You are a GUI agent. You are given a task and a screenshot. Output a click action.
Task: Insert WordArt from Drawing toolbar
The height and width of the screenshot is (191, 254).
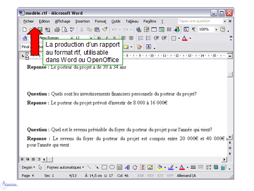click(x=127, y=167)
